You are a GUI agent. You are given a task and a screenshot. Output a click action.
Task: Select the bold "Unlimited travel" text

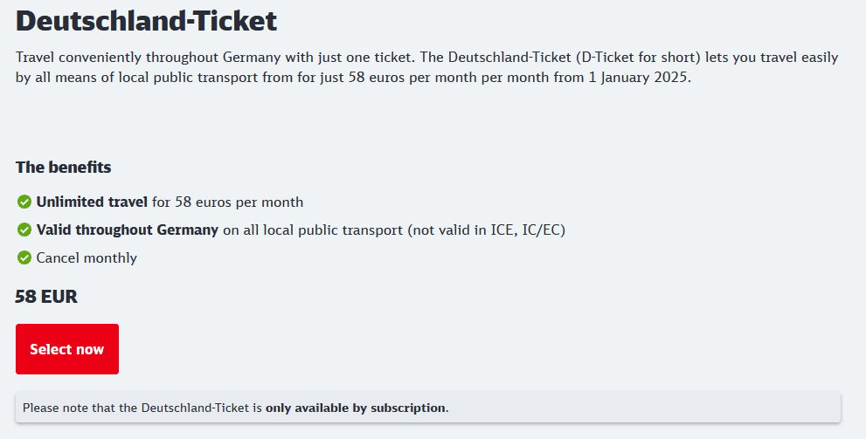pos(92,202)
